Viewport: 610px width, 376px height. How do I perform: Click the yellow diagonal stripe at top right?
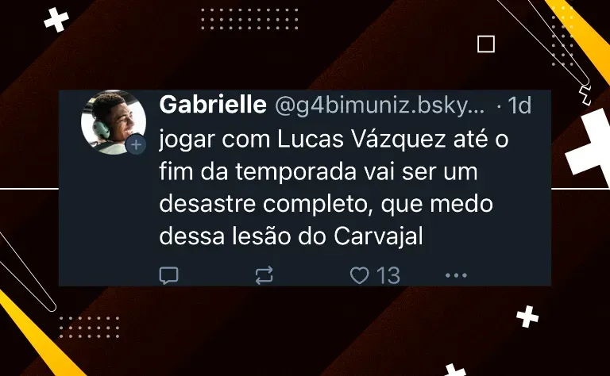(x=580, y=35)
